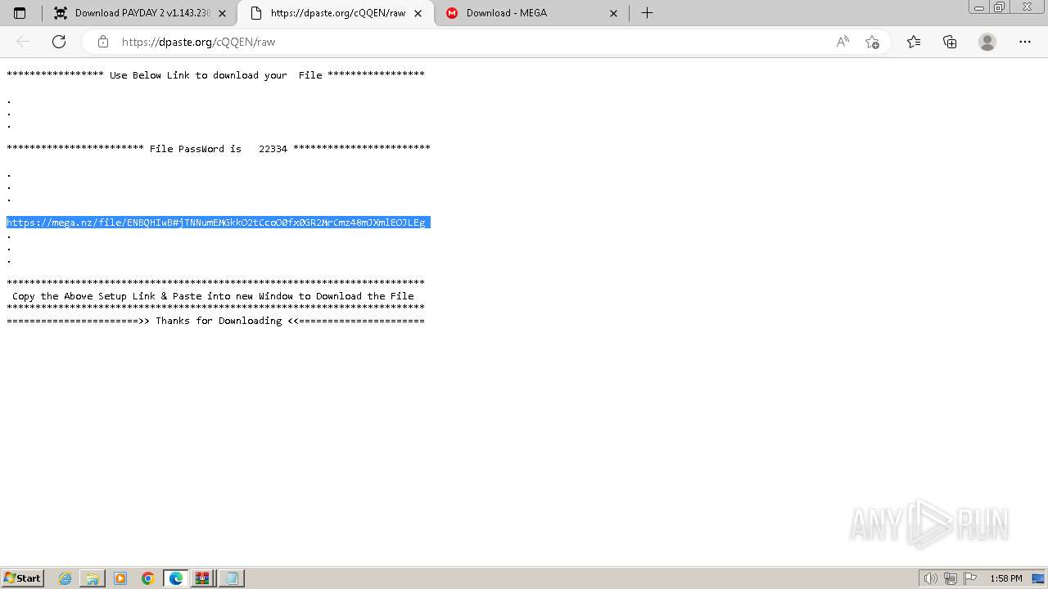
Task: Close the Download - MEGA tab
Action: [x=615, y=13]
